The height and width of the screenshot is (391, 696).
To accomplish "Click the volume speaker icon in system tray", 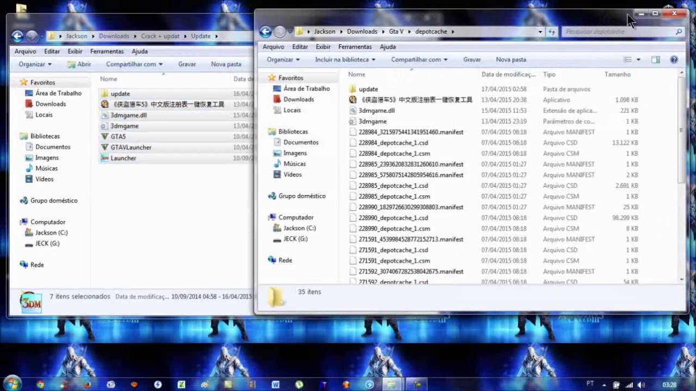I will (641, 385).
